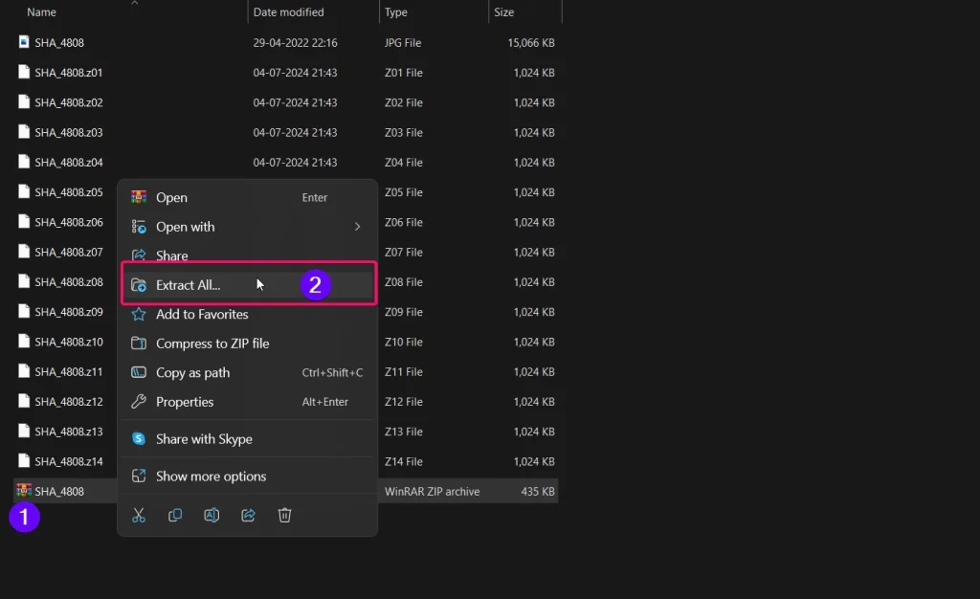980x599 pixels.
Task: Click the file icon of SHA_4808.z01
Action: click(x=24, y=72)
